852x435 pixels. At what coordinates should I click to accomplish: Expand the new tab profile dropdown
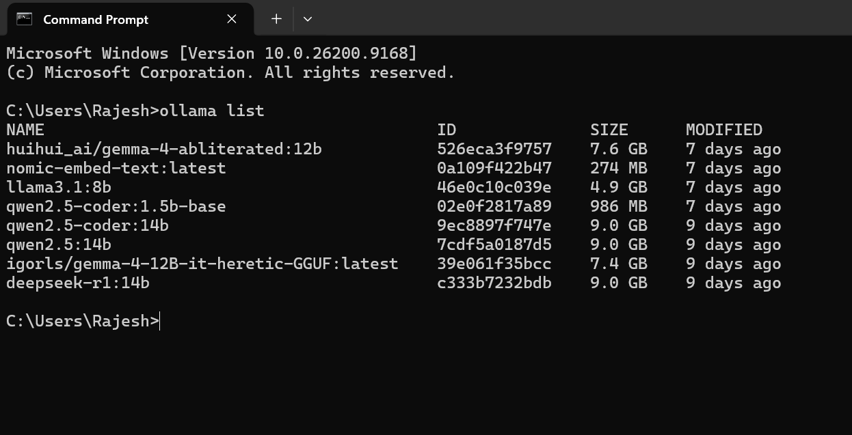(308, 19)
